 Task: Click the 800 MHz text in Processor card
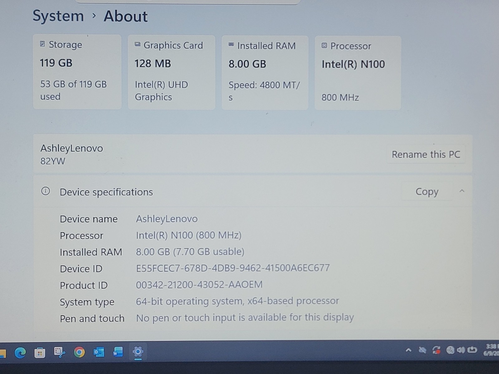(340, 98)
